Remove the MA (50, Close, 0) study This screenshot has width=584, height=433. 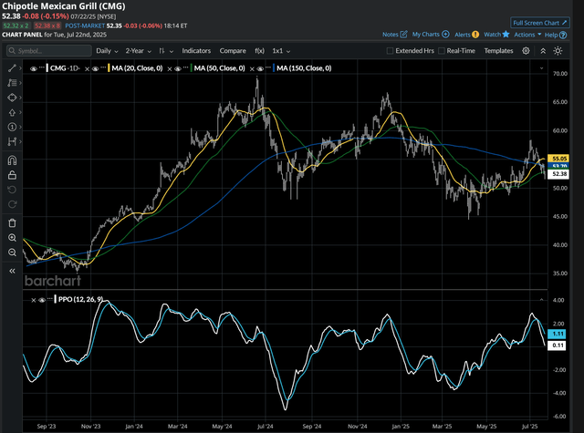252,68
